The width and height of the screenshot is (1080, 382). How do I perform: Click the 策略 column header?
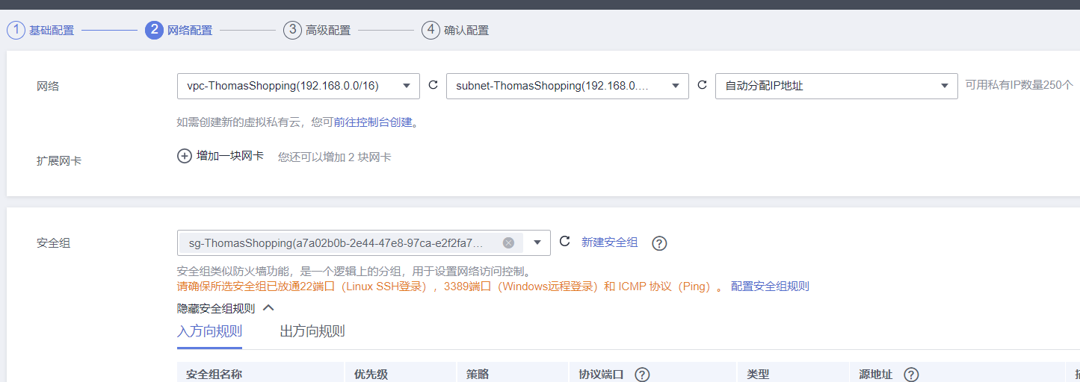click(x=478, y=375)
